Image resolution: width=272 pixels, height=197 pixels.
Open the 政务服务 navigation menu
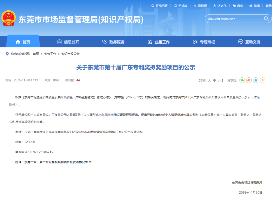tap(113, 42)
